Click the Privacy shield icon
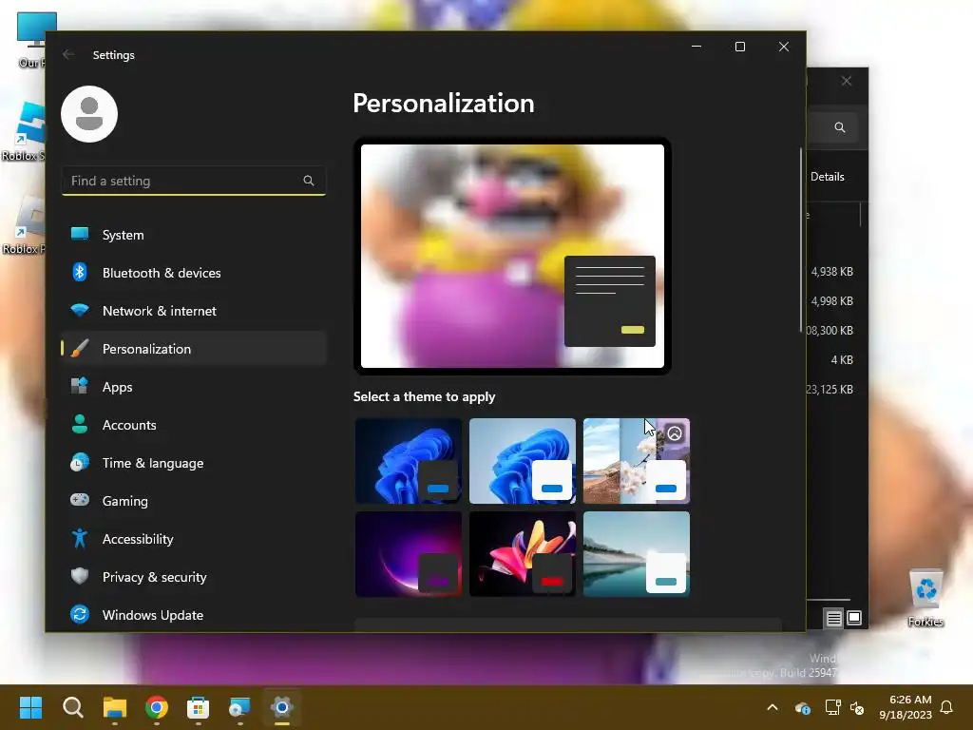 point(80,576)
